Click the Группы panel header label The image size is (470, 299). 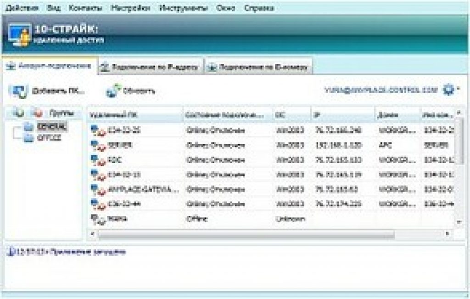click(62, 113)
